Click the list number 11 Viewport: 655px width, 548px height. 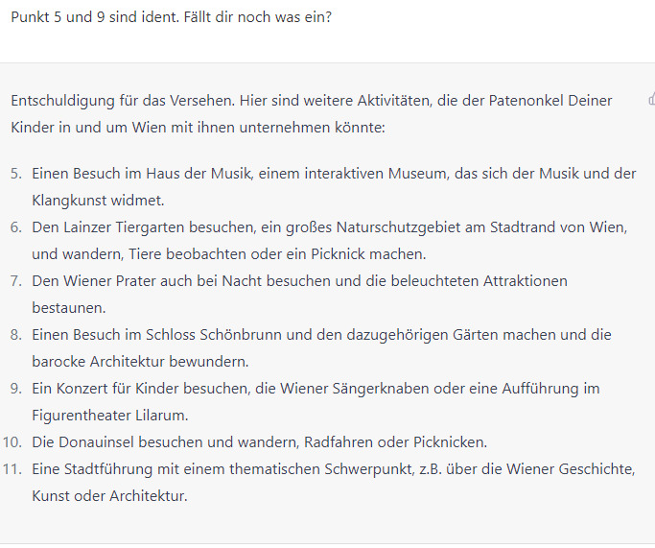pos(12,469)
